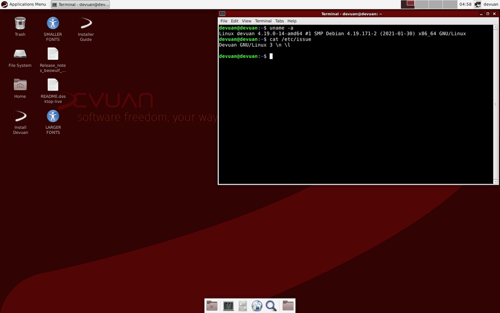Open the Terminal window's File menu
This screenshot has width=500, height=313.
pyautogui.click(x=224, y=21)
